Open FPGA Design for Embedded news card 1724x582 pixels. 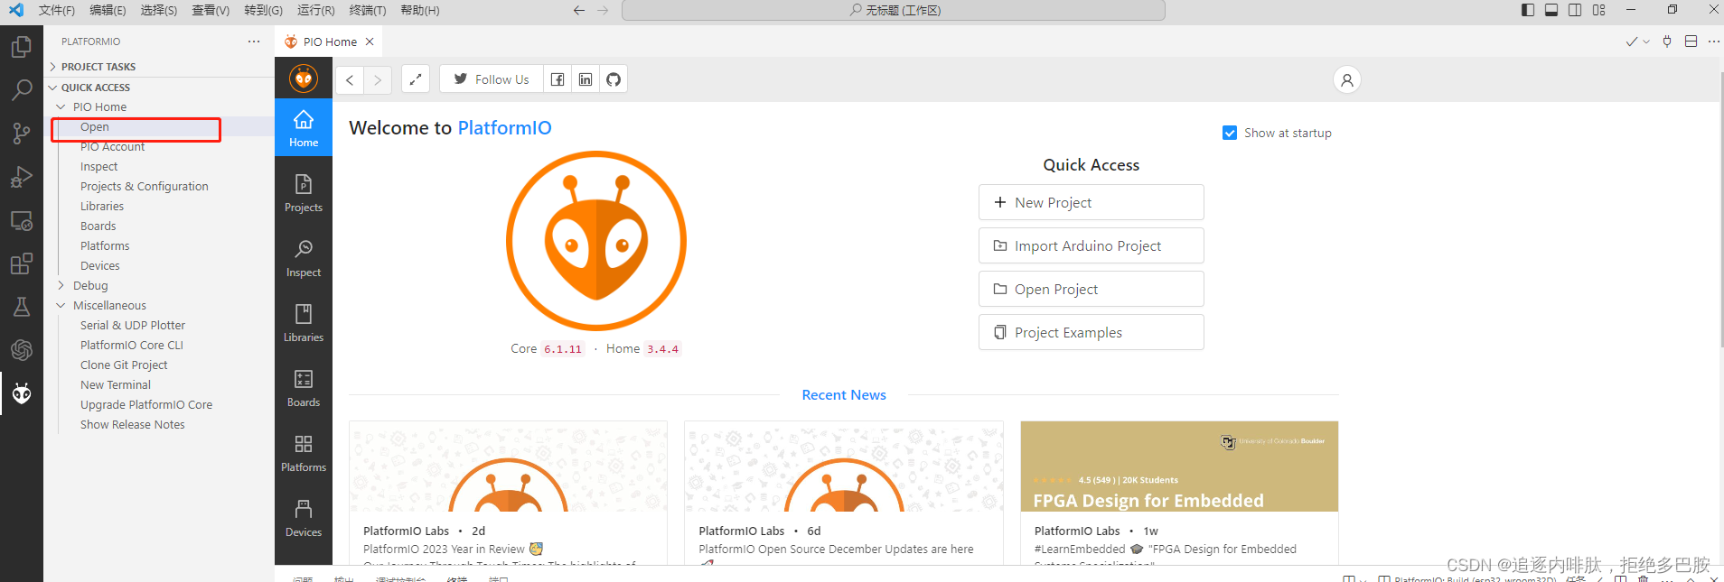[1179, 493]
